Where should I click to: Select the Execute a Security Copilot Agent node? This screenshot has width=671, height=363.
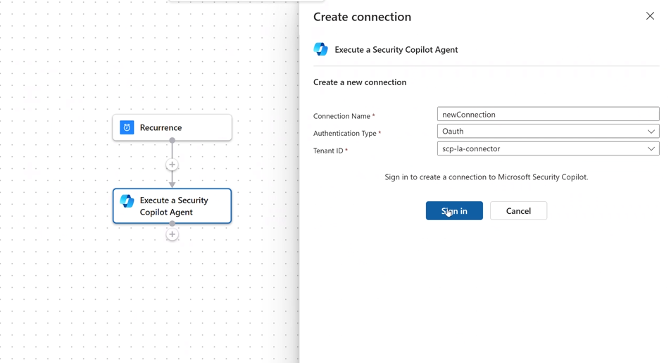click(172, 206)
